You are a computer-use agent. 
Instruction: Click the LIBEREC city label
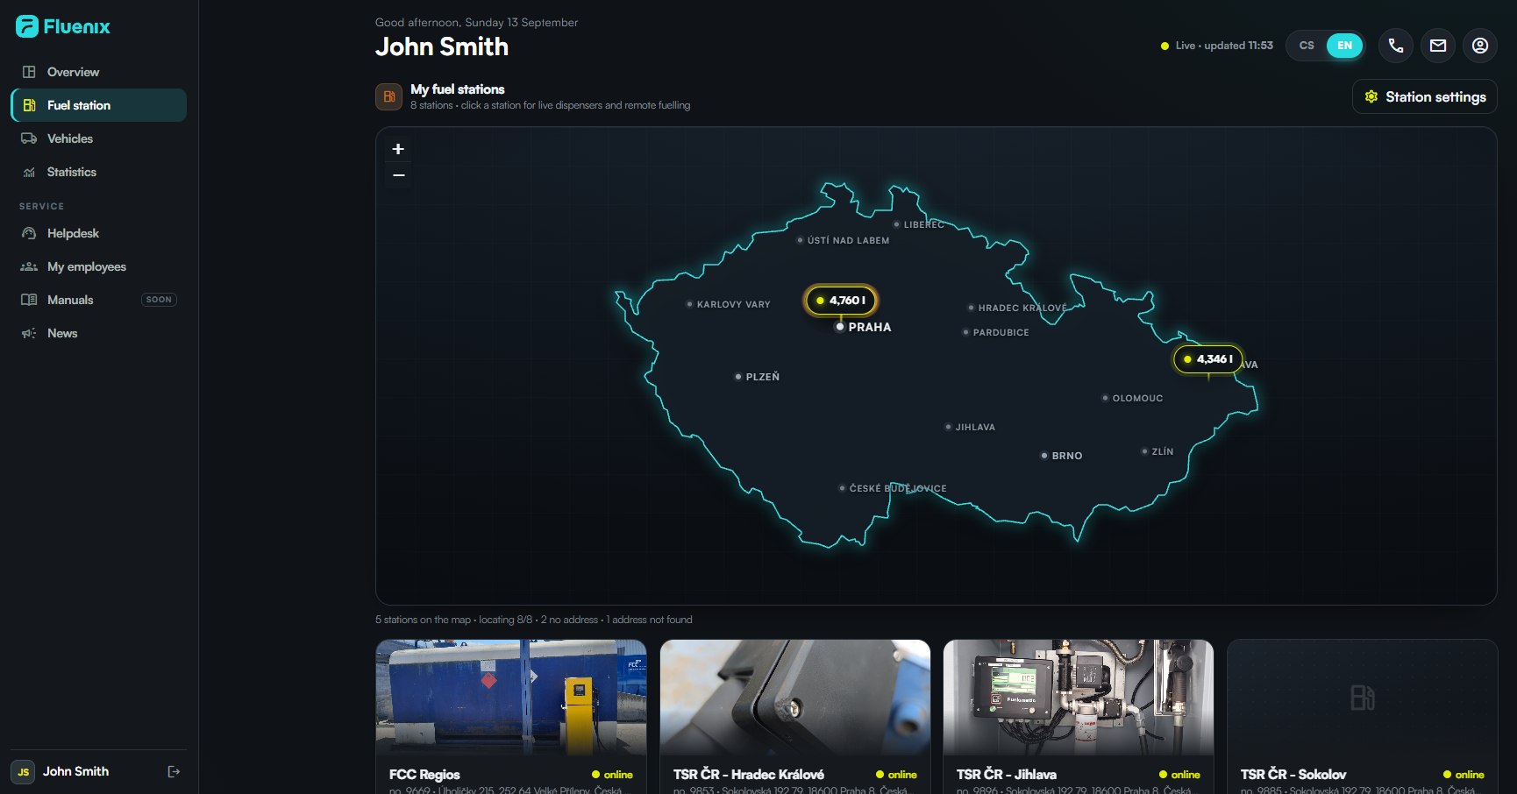click(924, 224)
